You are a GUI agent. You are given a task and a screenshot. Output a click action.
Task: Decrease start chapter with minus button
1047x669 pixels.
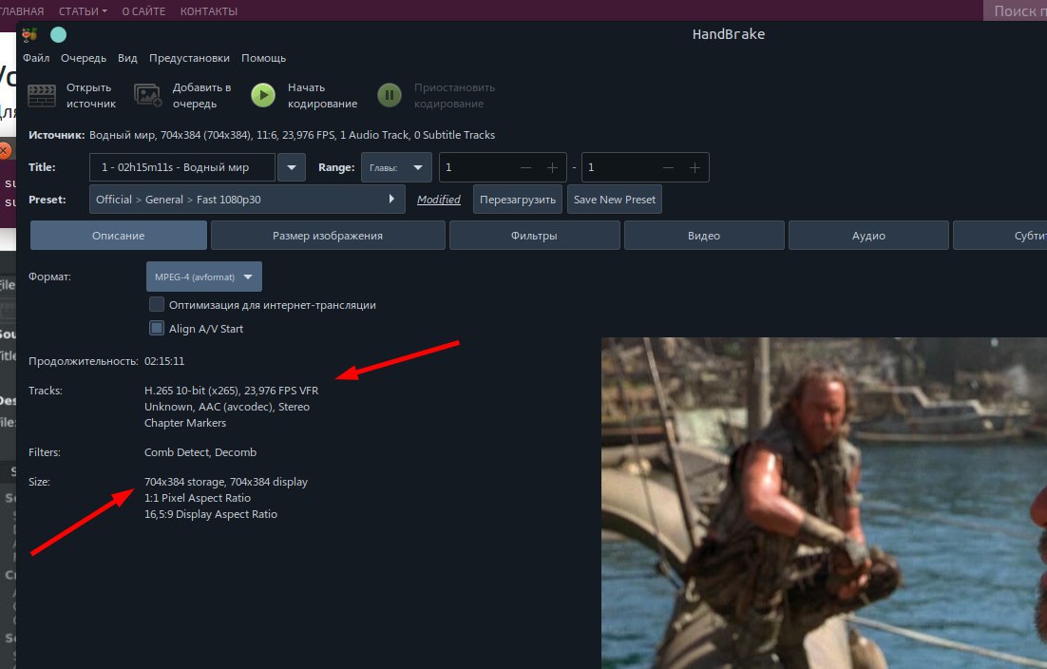pyautogui.click(x=525, y=167)
